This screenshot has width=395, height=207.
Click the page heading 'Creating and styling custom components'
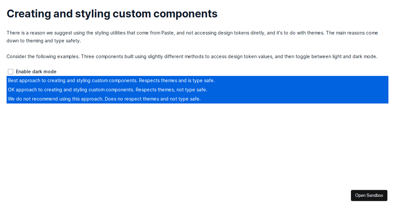click(112, 13)
